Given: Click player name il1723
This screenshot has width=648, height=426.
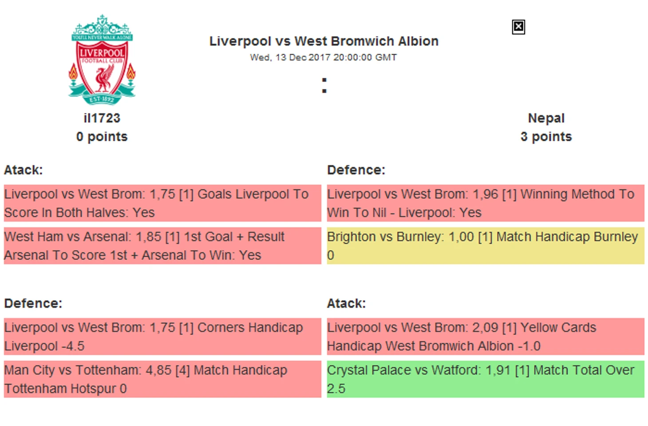Looking at the screenshot, I should 102,118.
